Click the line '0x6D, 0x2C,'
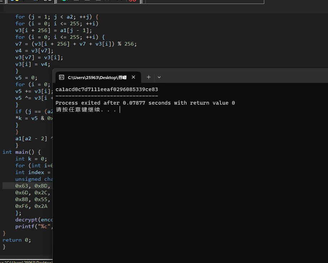328x263 pixels. pyautogui.click(x=33, y=193)
